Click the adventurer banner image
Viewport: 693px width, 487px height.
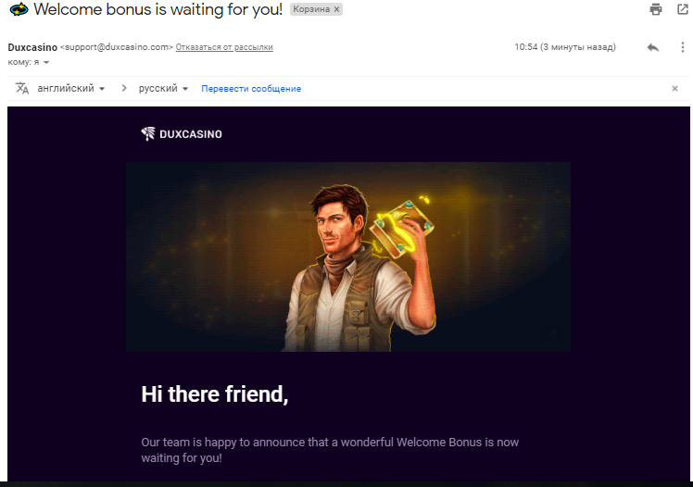(x=347, y=256)
